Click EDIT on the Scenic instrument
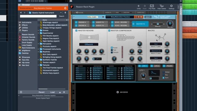This screenshot has width=197, height=111. click(148, 17)
